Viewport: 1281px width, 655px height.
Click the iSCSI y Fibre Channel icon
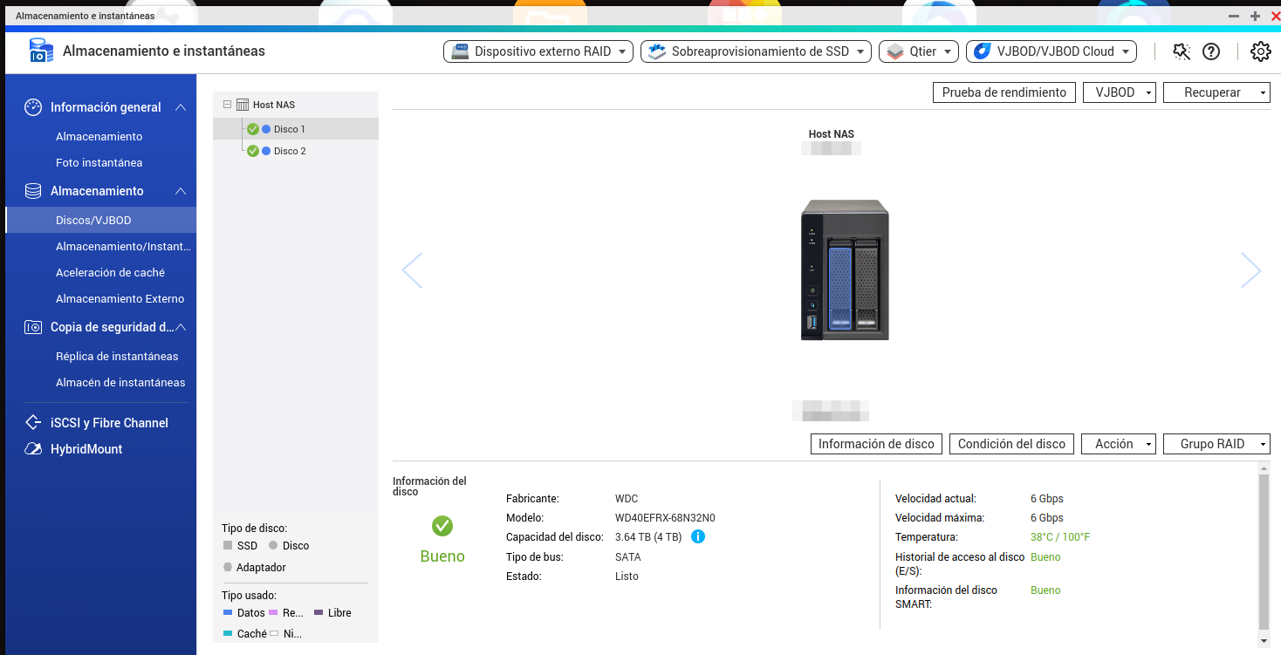pos(33,423)
